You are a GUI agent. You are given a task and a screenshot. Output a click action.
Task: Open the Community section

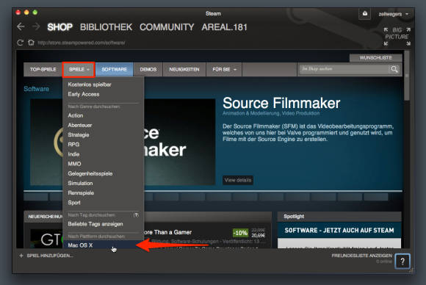click(x=167, y=27)
